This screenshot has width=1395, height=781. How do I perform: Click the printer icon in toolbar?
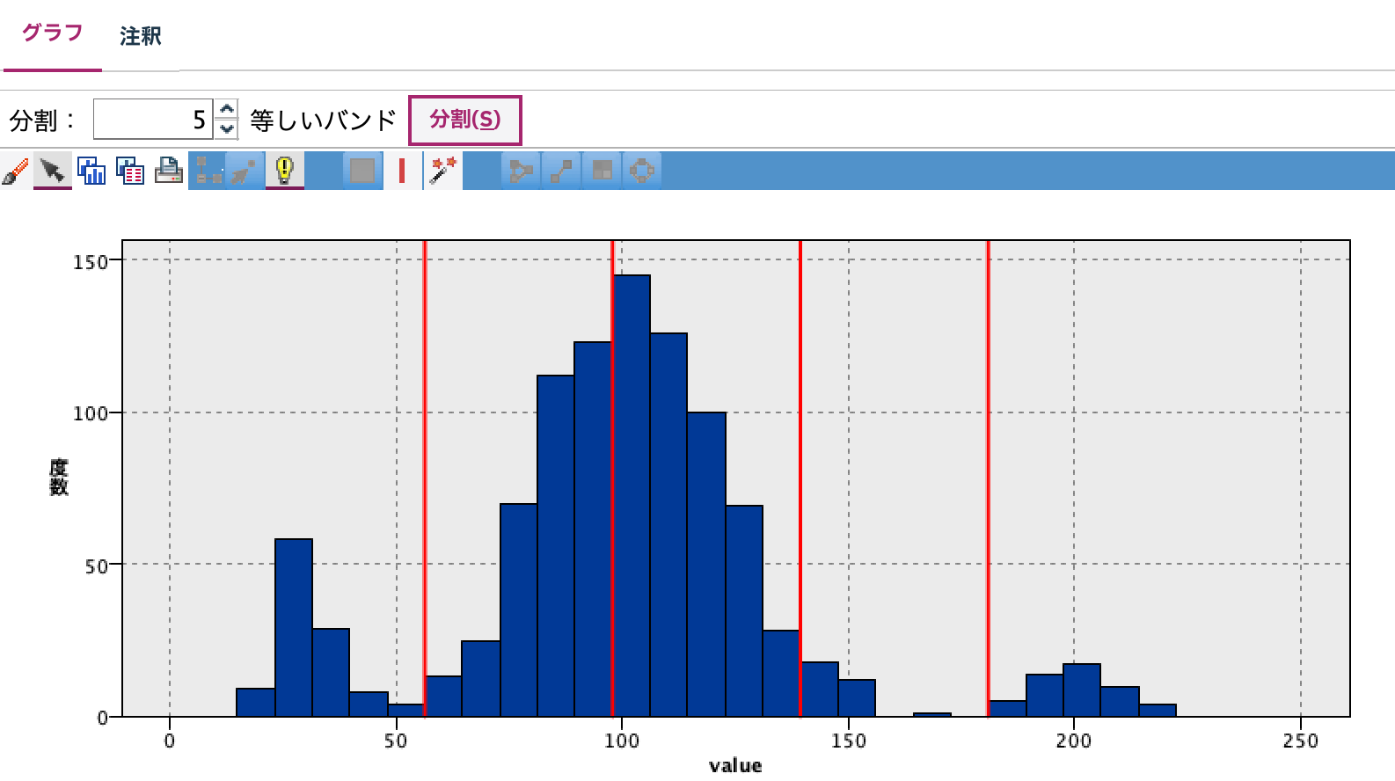tap(169, 170)
